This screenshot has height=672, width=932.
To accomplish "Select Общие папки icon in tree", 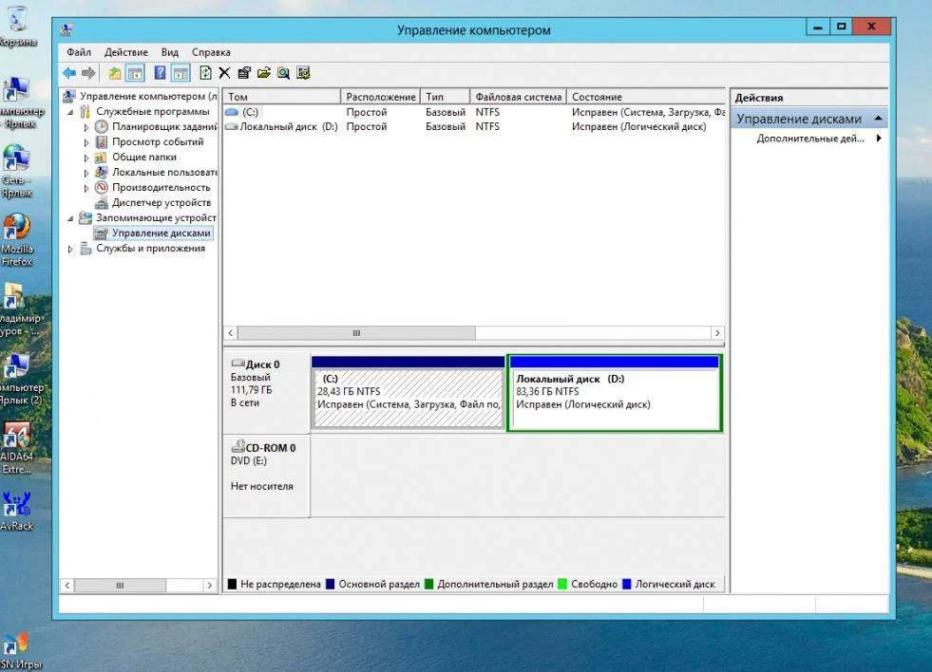I will (102, 158).
